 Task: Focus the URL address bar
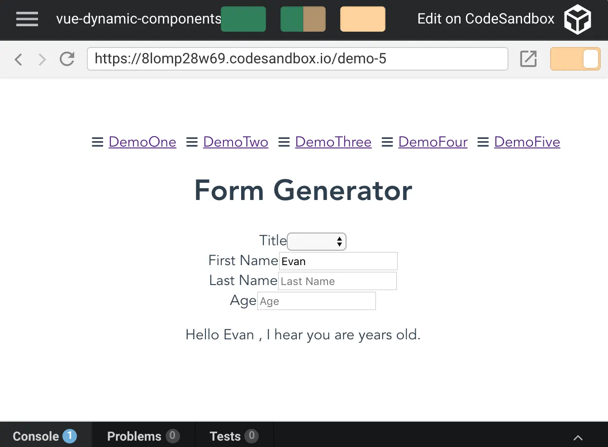click(298, 59)
